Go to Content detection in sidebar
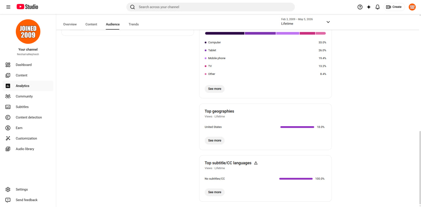Viewport: 421px width, 207px height. click(x=28, y=117)
